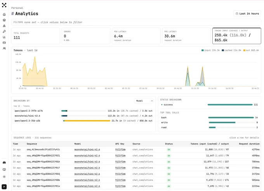This screenshot has width=264, height=191.
Task: Open the Home icon in the sidebar
Action: (x=4, y=14)
